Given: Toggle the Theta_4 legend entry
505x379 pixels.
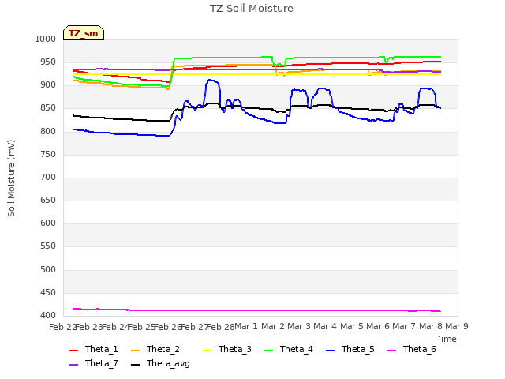Looking at the screenshot, I should coord(289,349).
